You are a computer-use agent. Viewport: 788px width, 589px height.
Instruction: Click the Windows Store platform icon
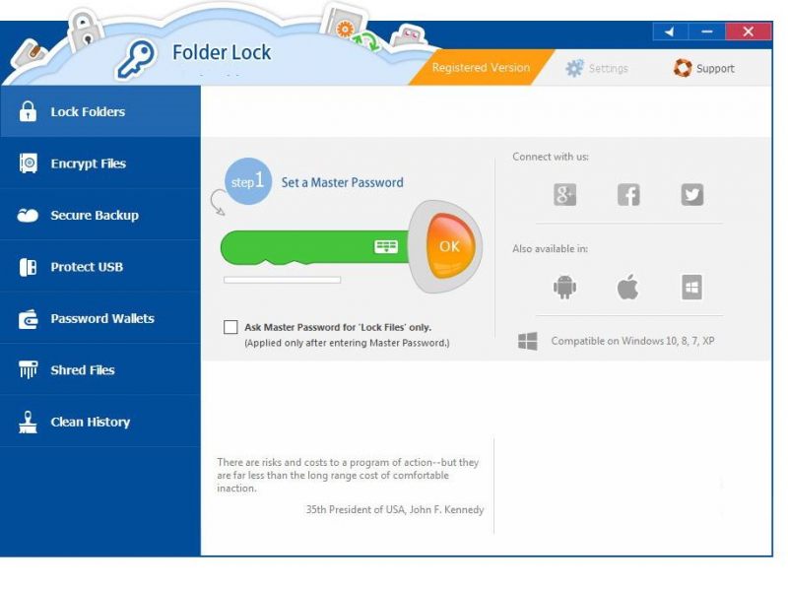point(692,287)
